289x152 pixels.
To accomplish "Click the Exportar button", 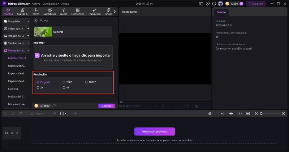I will [x=256, y=4].
